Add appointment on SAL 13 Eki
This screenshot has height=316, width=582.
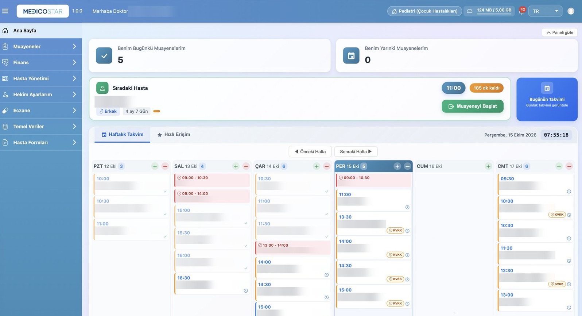236,166
